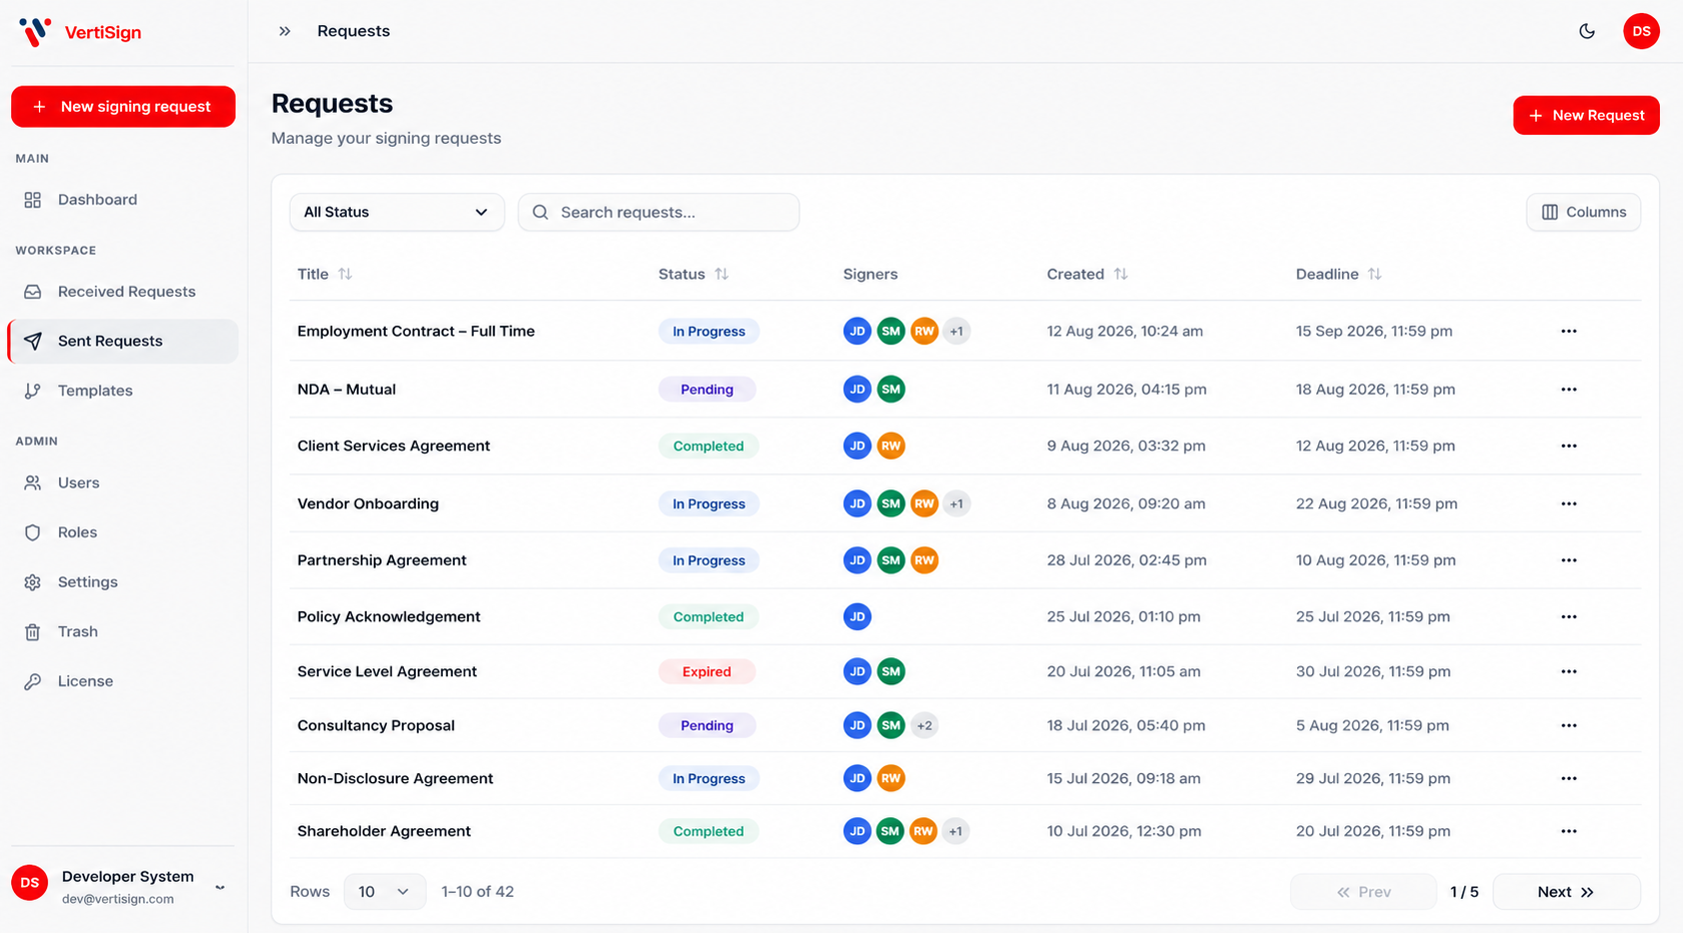Open the Dashboard menu item
This screenshot has width=1683, height=933.
point(123,200)
